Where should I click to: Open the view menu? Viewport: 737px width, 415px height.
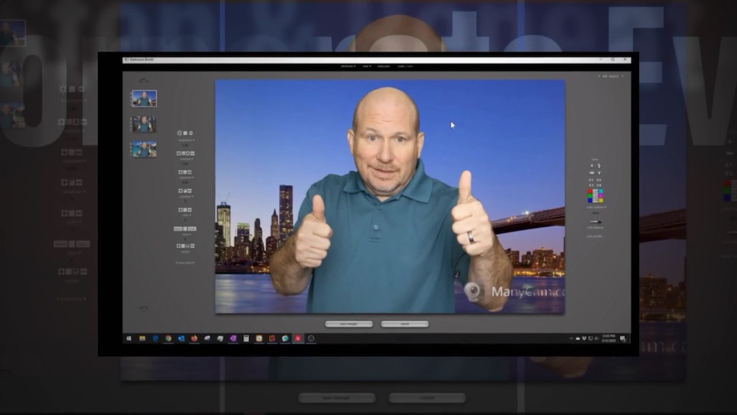(x=366, y=66)
